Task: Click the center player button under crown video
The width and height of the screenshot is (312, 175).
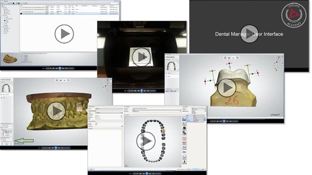Action: point(224,121)
